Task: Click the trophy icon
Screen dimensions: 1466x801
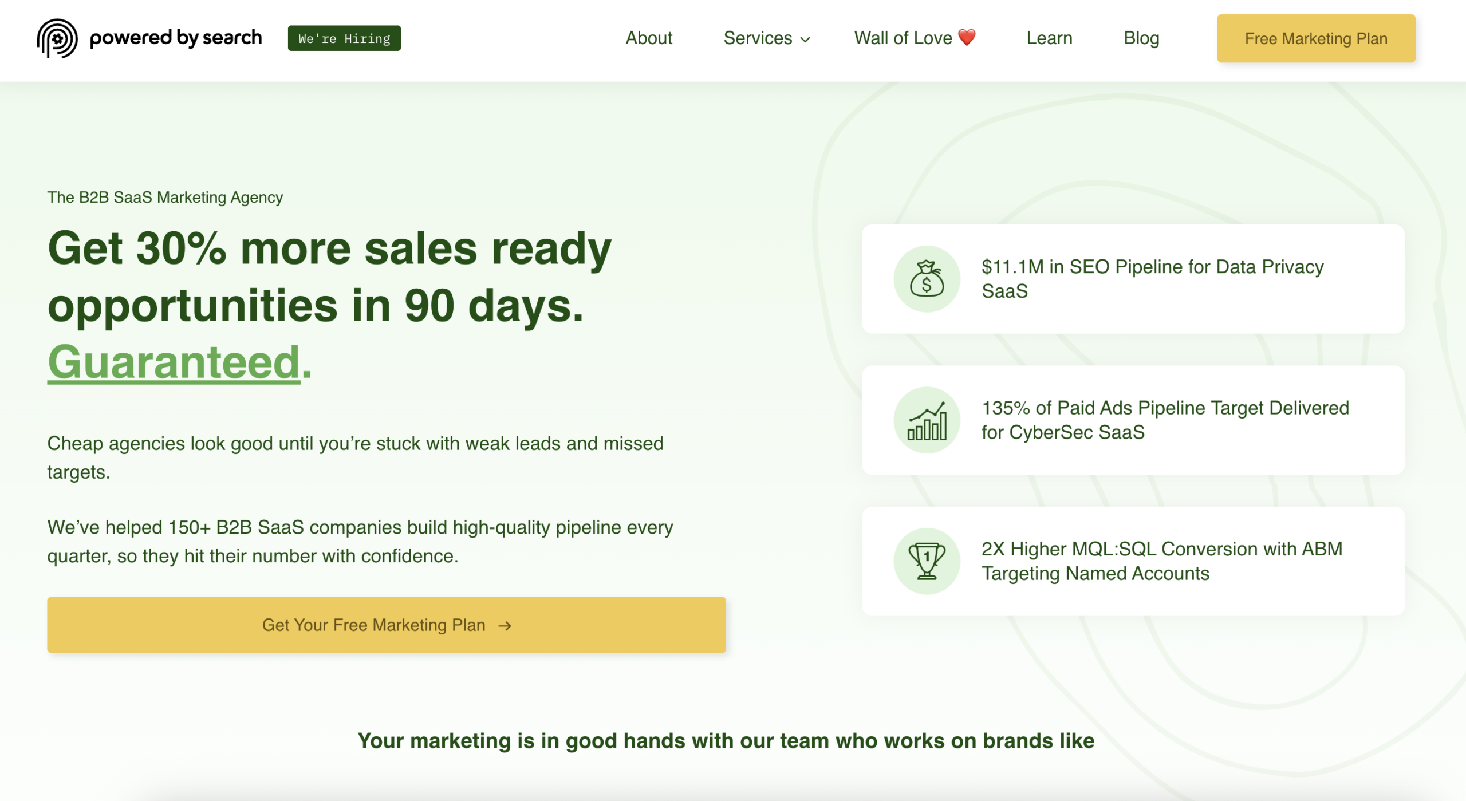Action: pos(927,561)
